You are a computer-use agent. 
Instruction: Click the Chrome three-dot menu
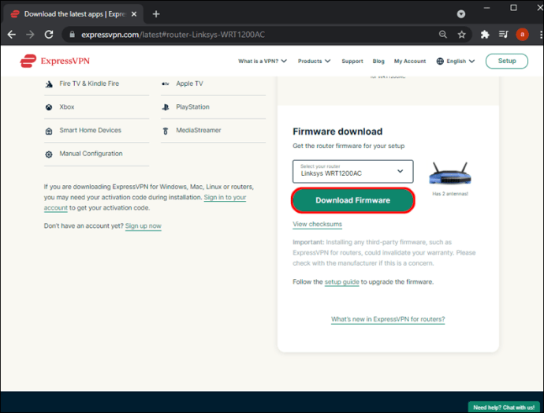[x=541, y=35]
